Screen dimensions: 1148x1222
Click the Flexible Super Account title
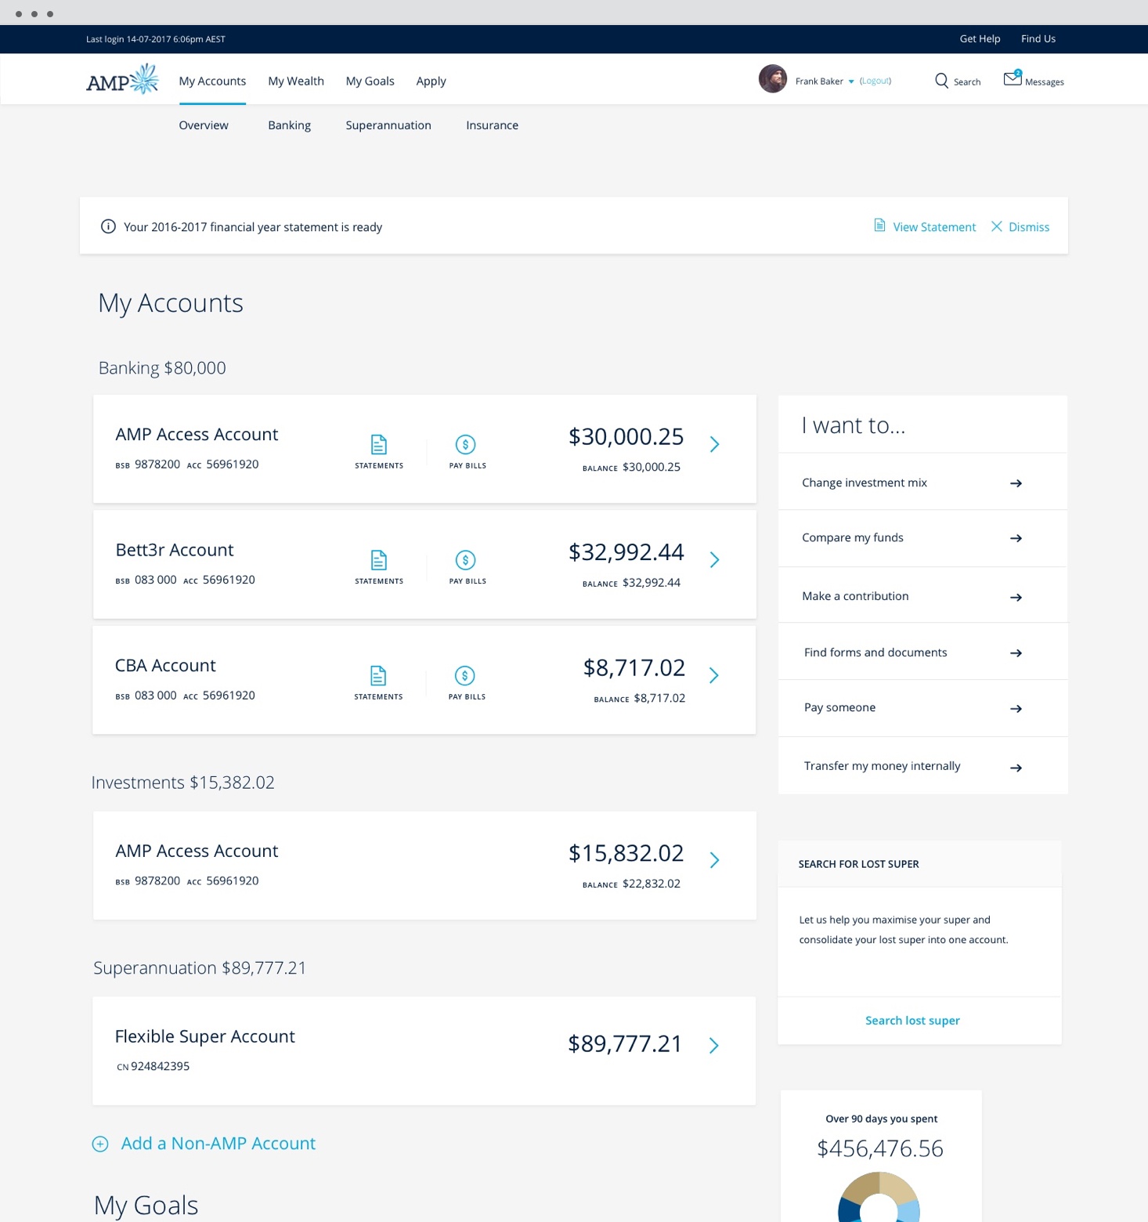pos(205,1036)
